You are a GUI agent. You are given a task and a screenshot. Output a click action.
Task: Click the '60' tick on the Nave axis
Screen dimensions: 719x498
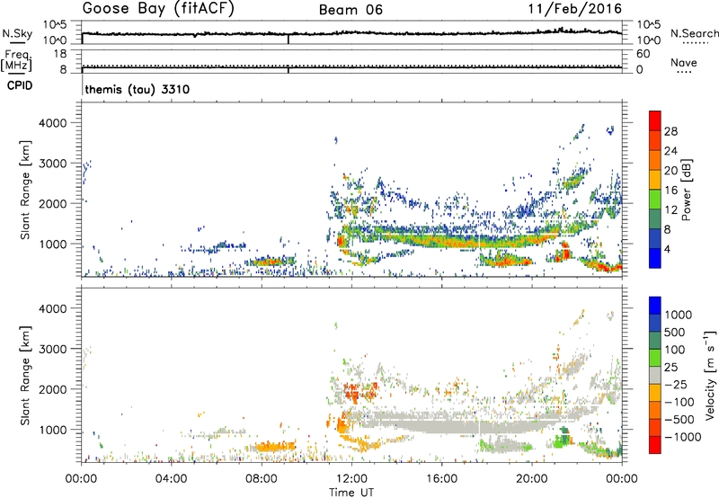(x=644, y=54)
